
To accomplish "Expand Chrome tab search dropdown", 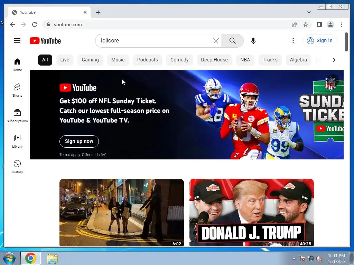I will pos(309,12).
